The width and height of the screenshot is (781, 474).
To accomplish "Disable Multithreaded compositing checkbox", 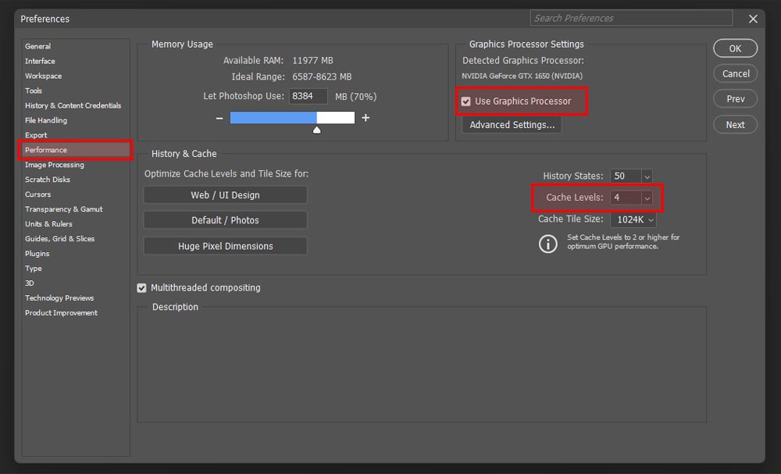I will pyautogui.click(x=141, y=288).
